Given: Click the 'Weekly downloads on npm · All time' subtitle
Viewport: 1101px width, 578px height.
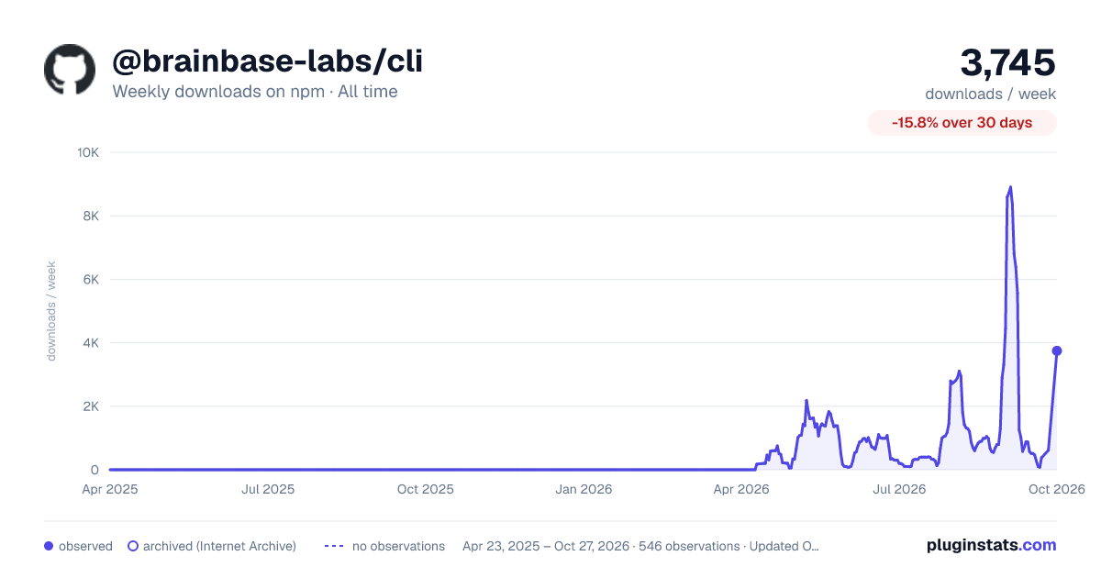Looking at the screenshot, I should [255, 92].
